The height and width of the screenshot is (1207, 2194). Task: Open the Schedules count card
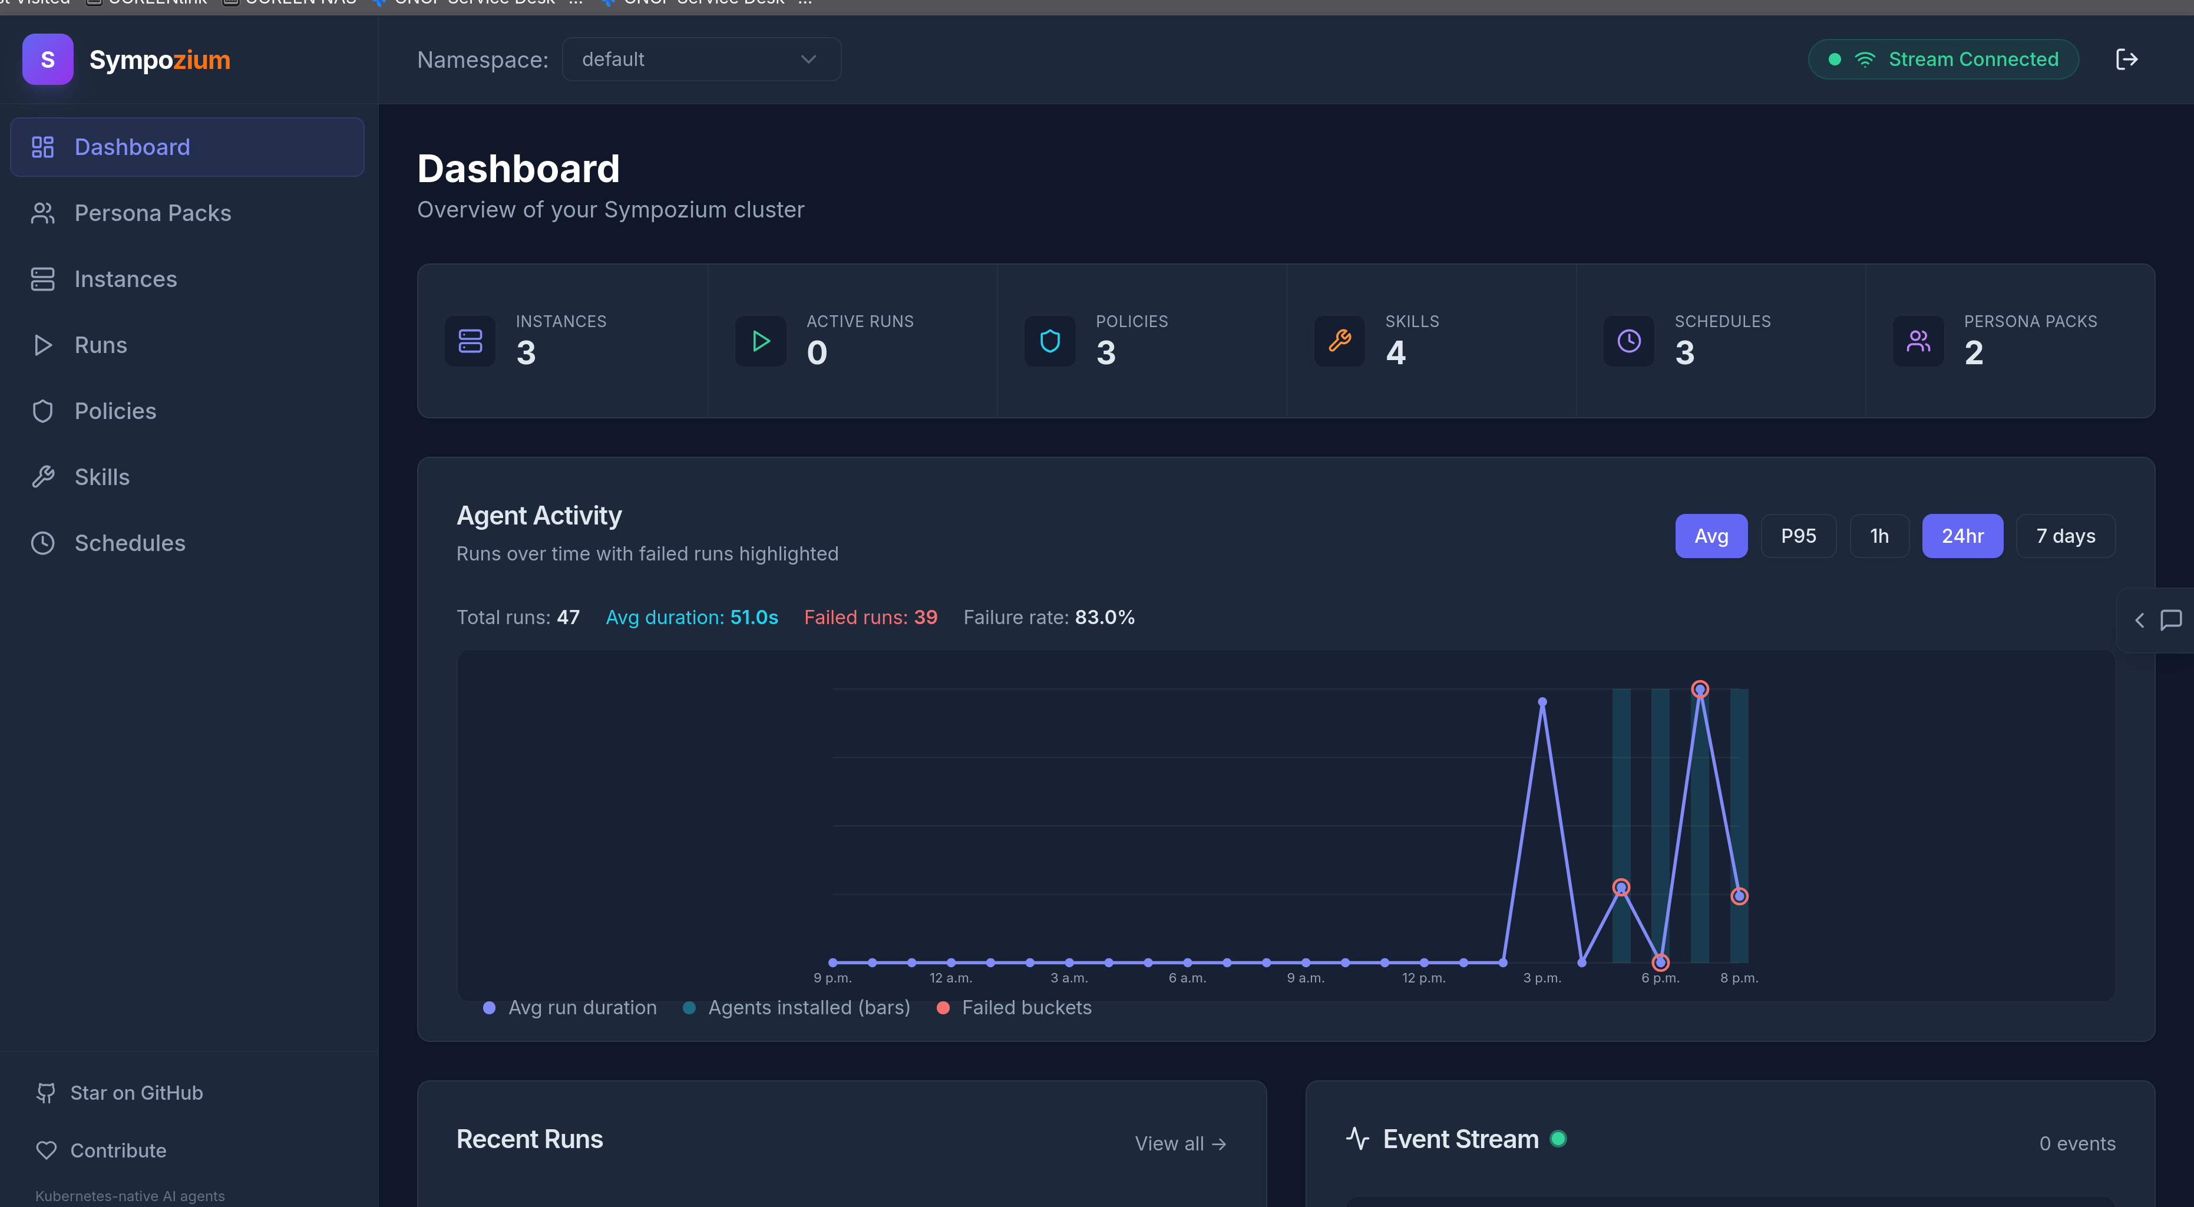1722,341
